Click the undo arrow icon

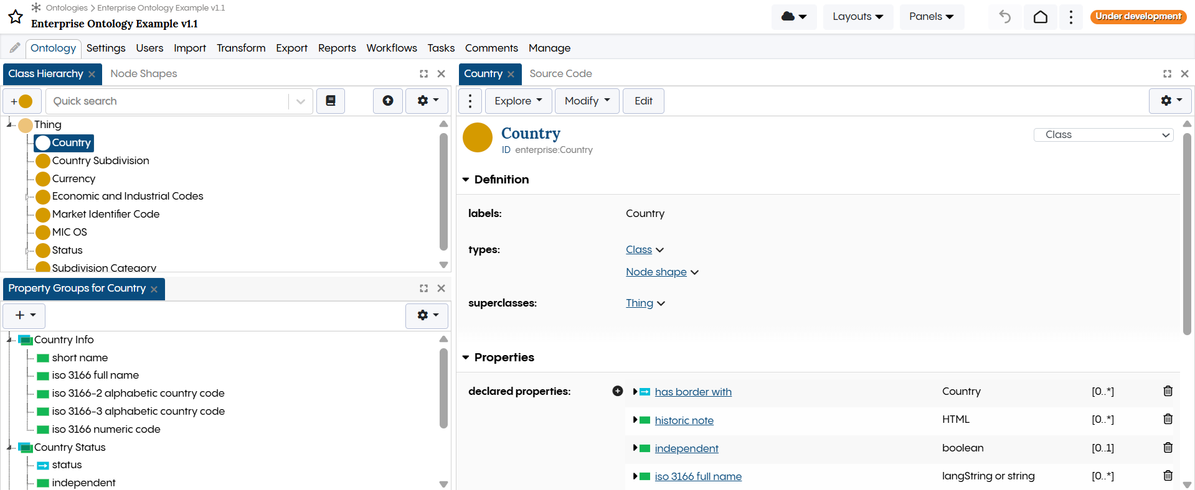point(1004,17)
